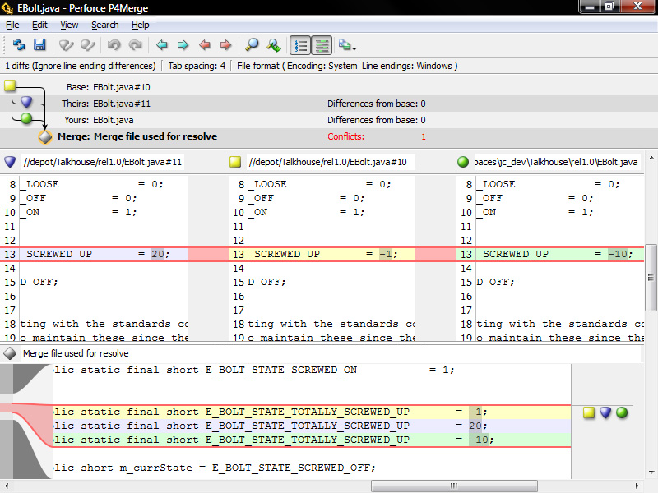Click the Refresh files toolbar icon
Screen dimensions: 658x493
click(19, 45)
